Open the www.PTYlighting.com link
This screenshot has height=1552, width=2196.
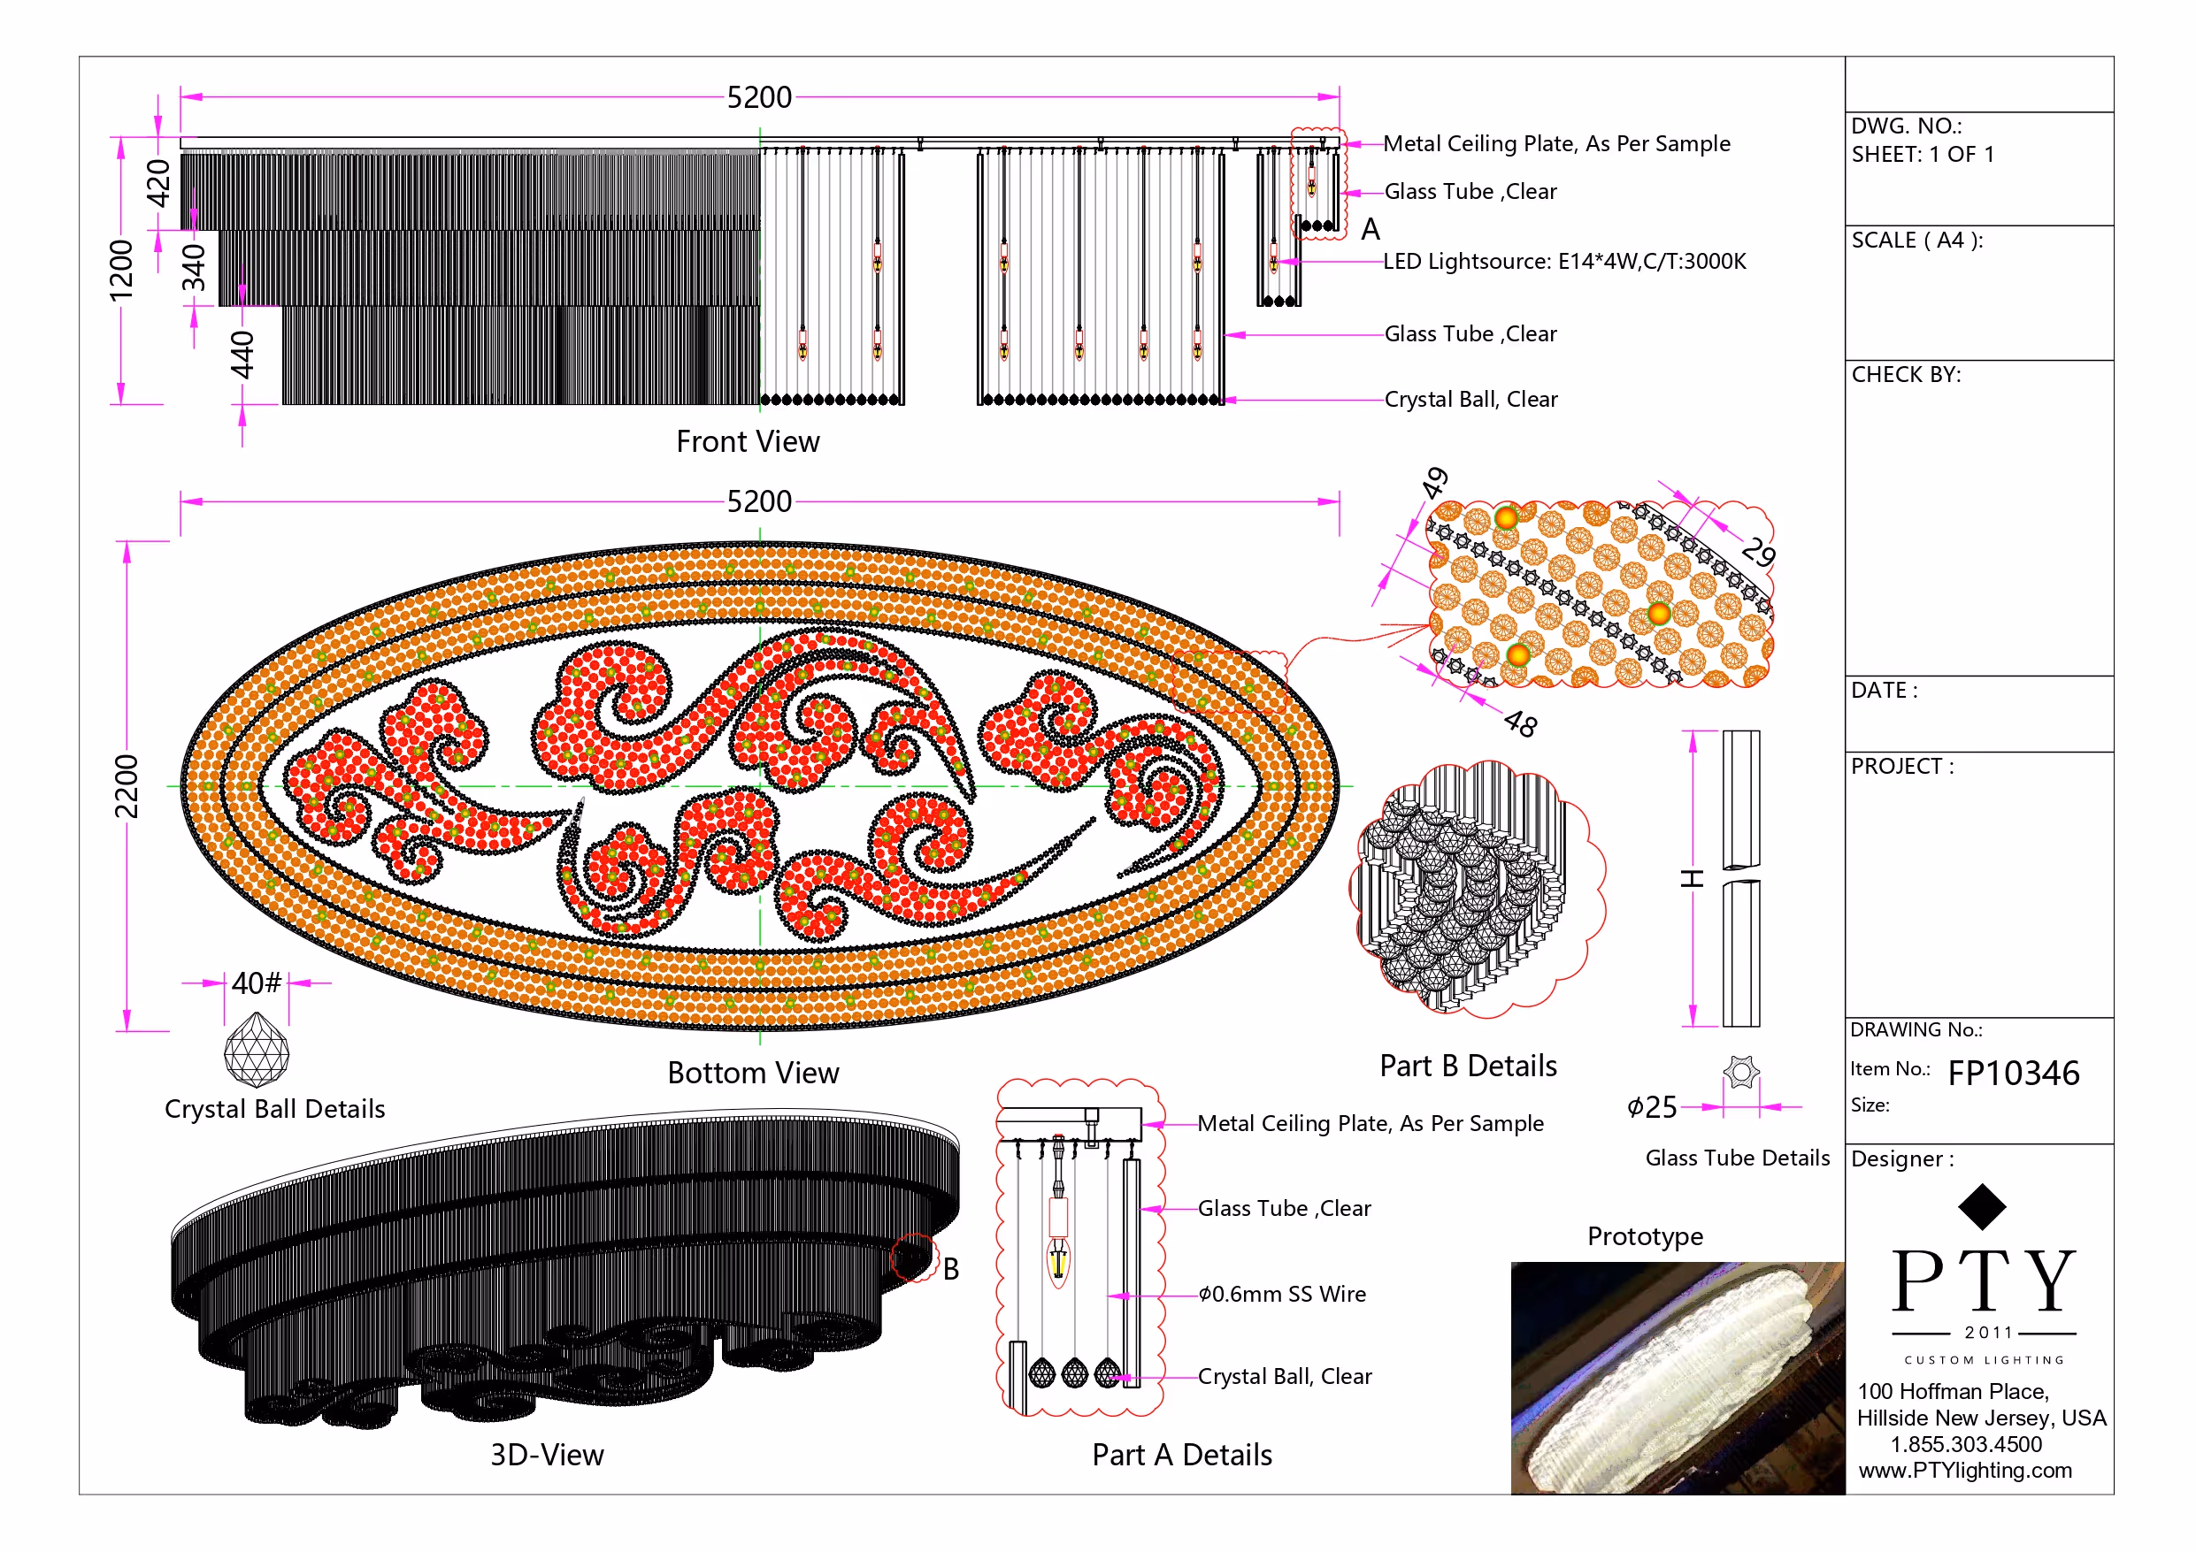click(1964, 1470)
